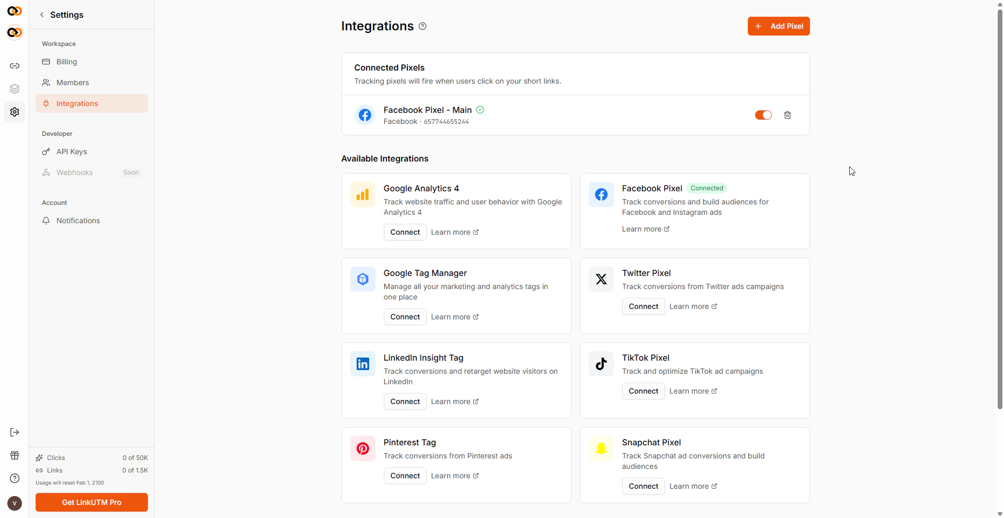Open Learn more for Google Tag Manager
This screenshot has height=518, width=1004.
point(455,317)
